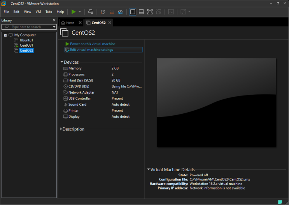Select CentOS2 virtual machine in library
The width and height of the screenshot is (289, 205).
coord(26,50)
